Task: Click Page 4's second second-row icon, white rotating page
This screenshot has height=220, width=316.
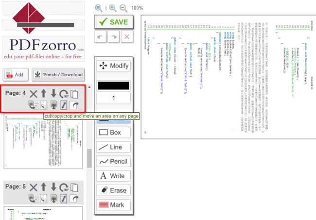Action: tap(44, 105)
